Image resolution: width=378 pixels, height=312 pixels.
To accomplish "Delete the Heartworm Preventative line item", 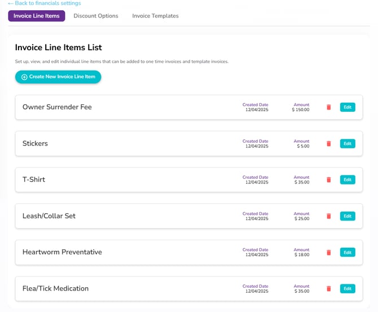I will click(328, 252).
